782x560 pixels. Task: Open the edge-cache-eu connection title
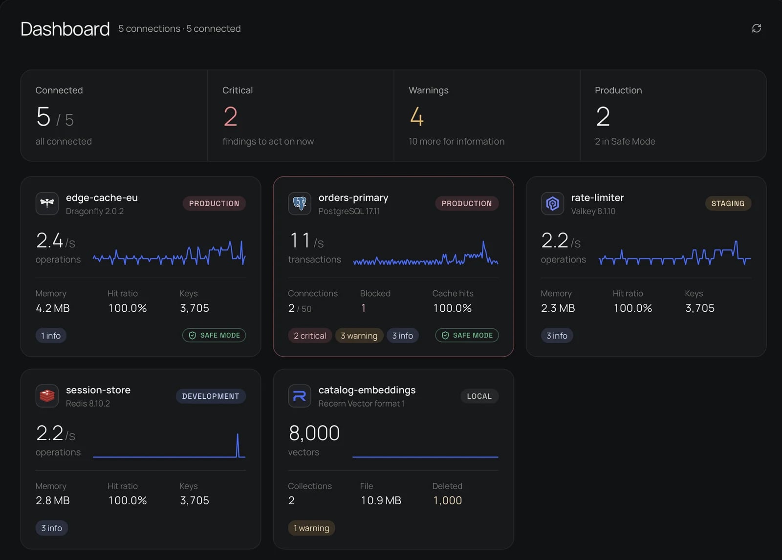tap(102, 197)
